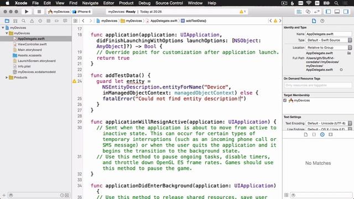Image resolution: width=354 pixels, height=199 pixels.
Task: Stop the running build
Action: (39, 12)
